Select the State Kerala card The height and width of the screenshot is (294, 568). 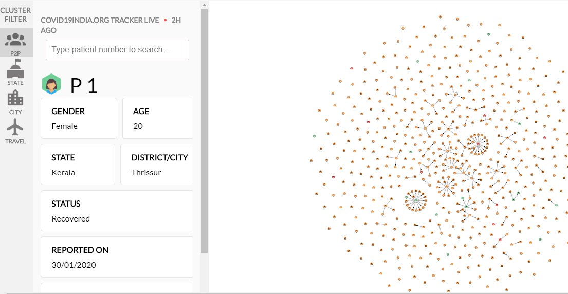click(78, 164)
